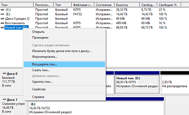Sort by the Емкость column header

[x=127, y=5]
